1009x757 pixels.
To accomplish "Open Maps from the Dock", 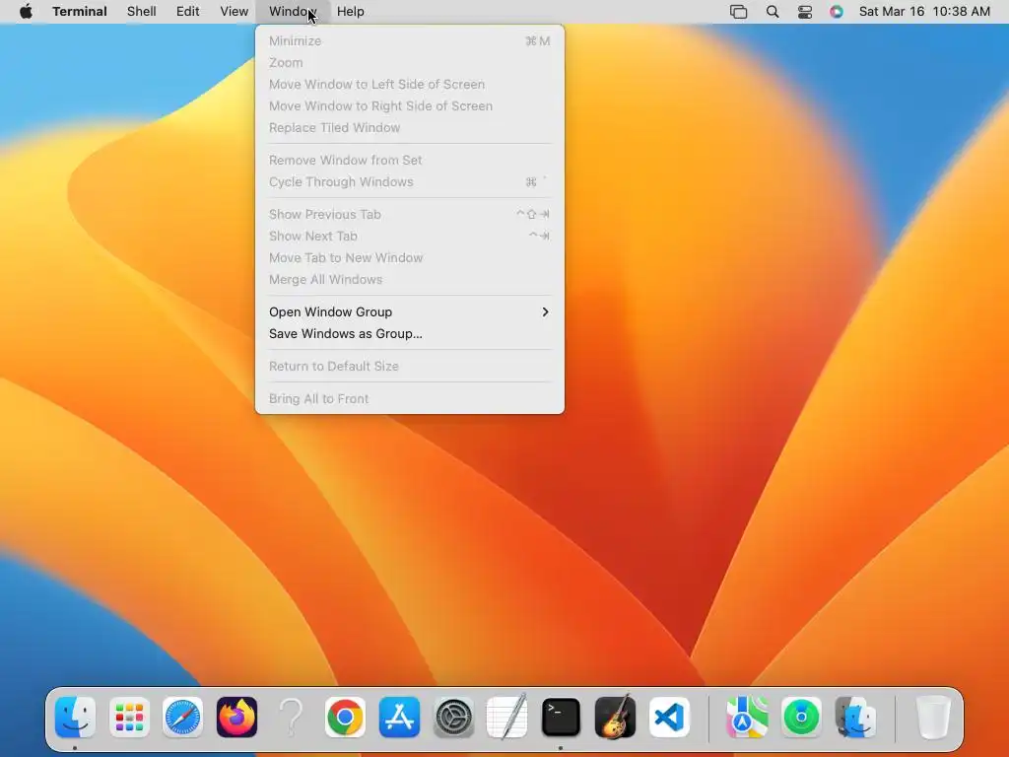I will point(747,718).
